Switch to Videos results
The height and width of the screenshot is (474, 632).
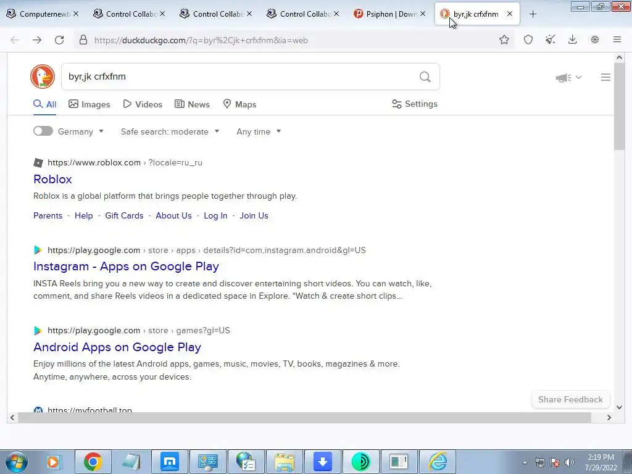click(x=143, y=104)
